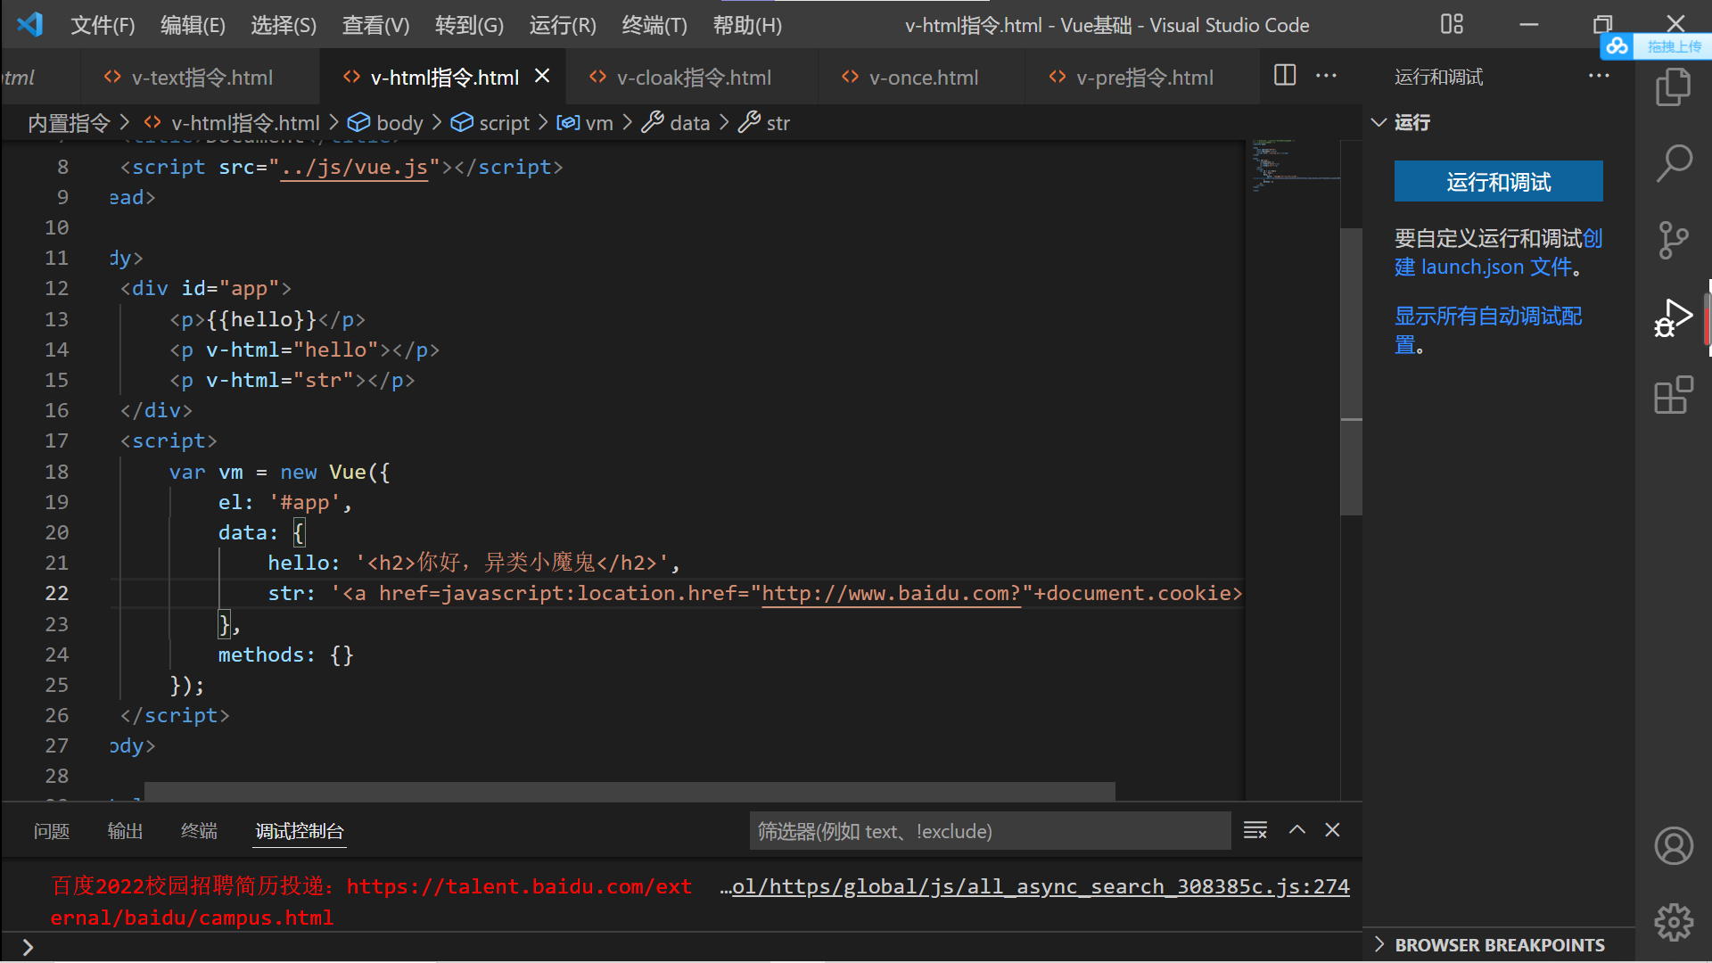
Task: Click the Baidu cloud upload icon
Action: [x=1617, y=45]
